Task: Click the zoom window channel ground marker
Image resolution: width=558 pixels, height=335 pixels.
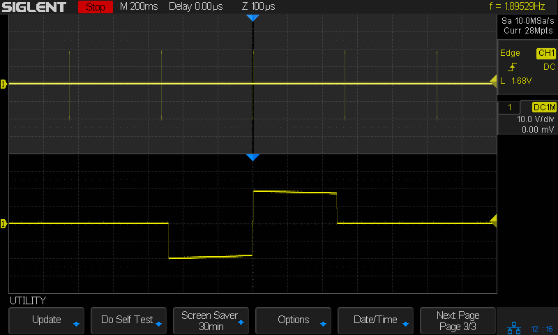Action: (x=3, y=223)
